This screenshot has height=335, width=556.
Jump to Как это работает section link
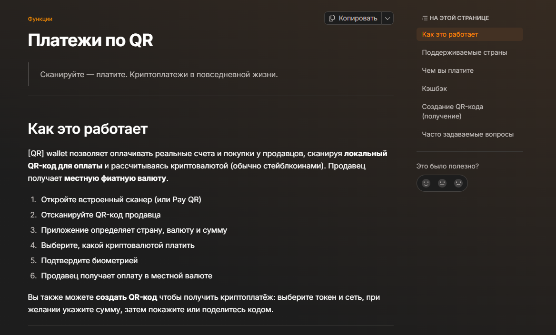pos(469,34)
